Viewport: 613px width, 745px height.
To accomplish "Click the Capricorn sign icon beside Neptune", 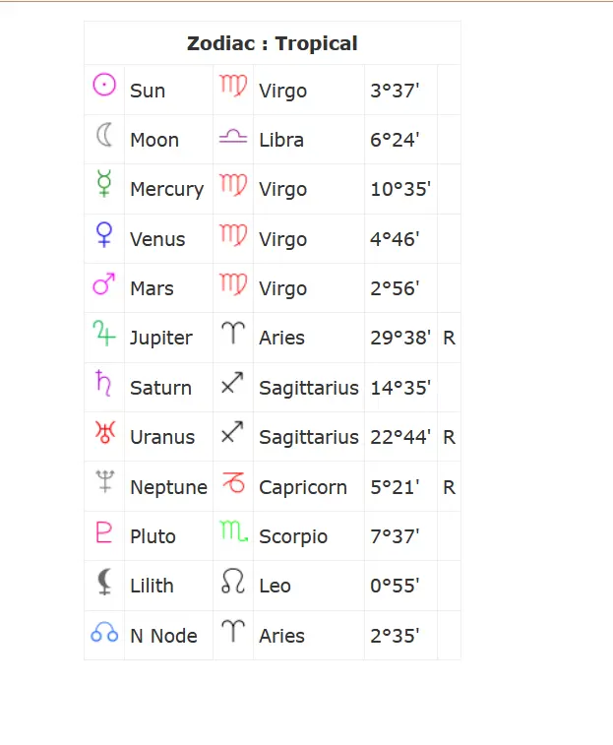I will 233,483.
